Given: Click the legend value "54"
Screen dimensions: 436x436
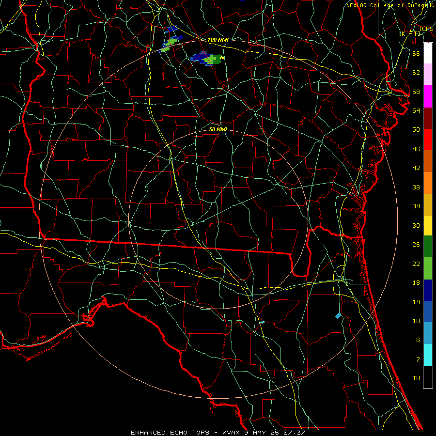Looking at the screenshot, I should [x=416, y=110].
